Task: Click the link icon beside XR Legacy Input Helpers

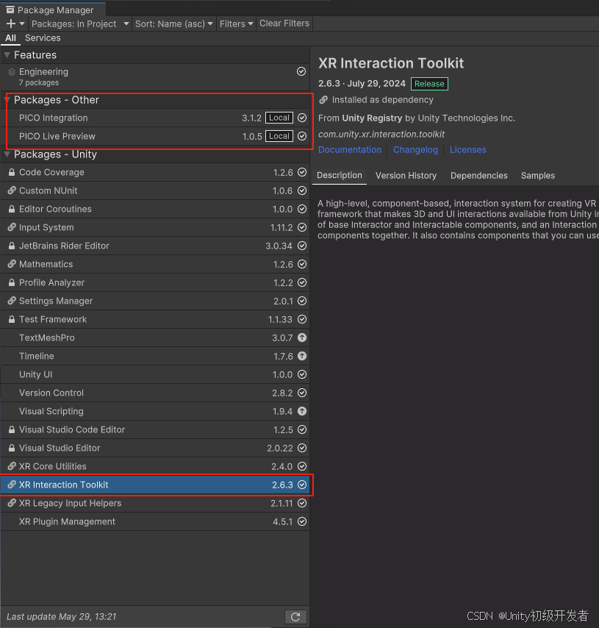Action: click(x=12, y=503)
